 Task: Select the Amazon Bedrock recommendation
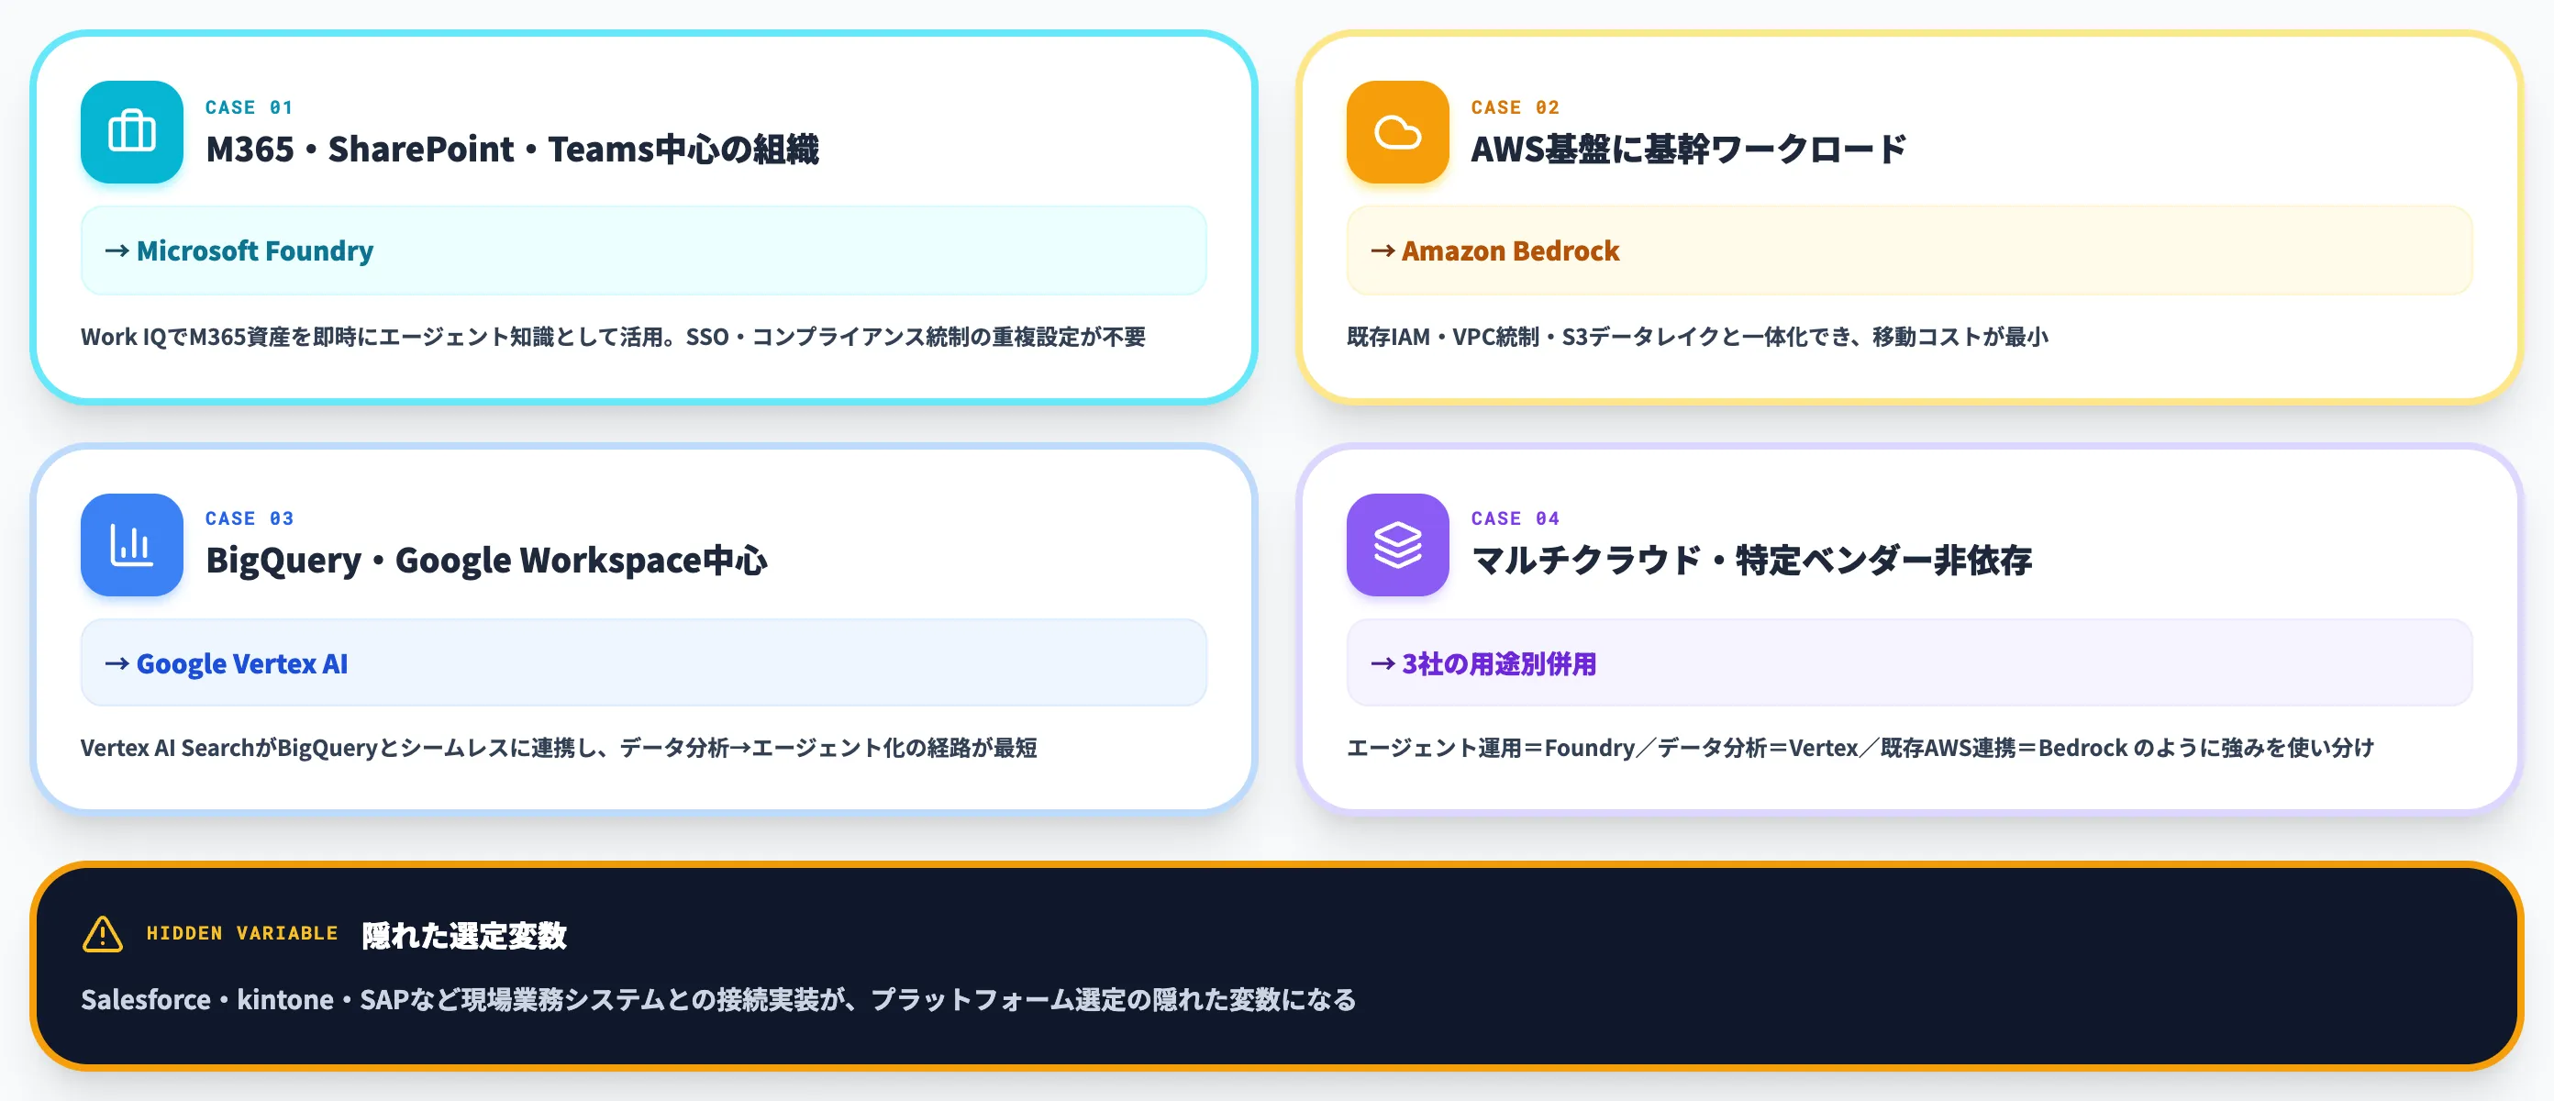pos(1908,251)
